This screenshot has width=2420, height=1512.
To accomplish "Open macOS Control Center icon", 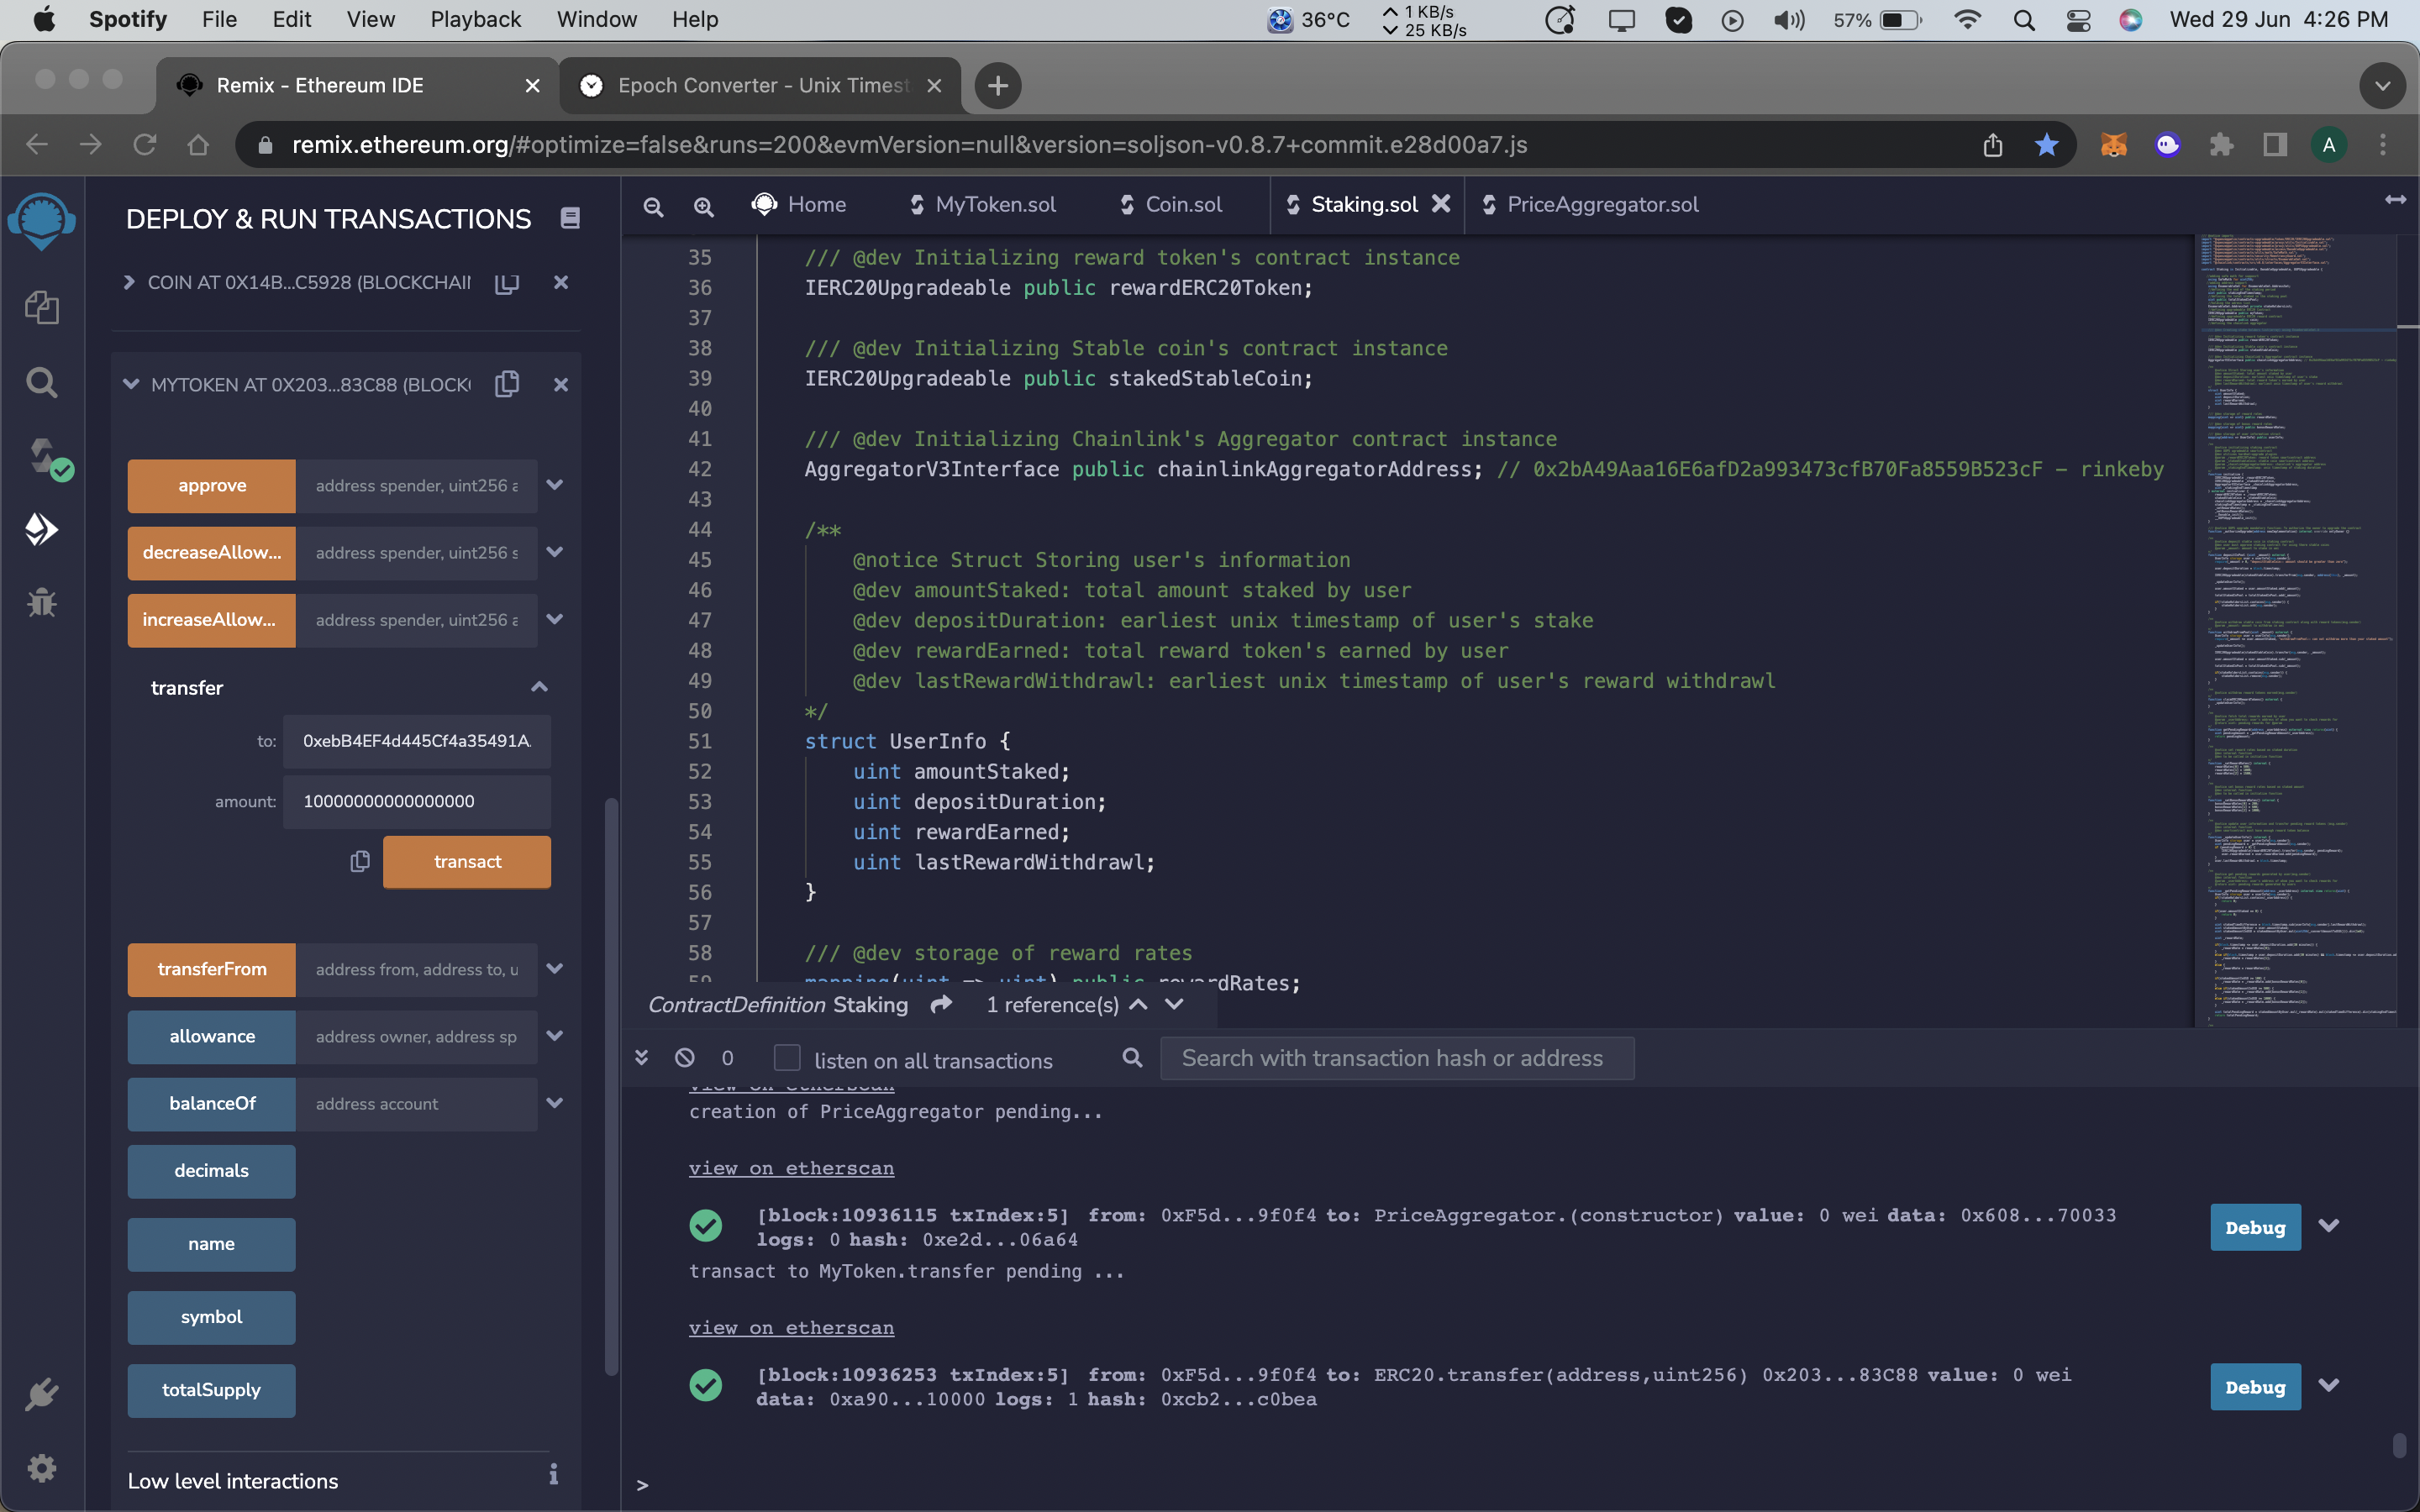I will (x=2078, y=20).
